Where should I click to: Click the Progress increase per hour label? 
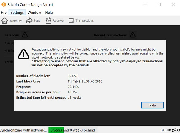pos(38,92)
